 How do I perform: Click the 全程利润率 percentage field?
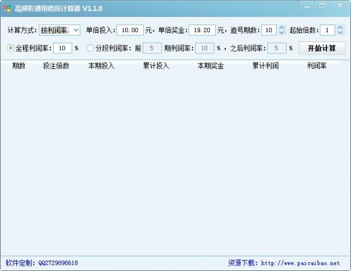pos(63,48)
